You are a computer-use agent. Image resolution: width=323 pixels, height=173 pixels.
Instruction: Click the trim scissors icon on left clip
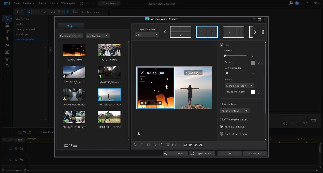click(x=142, y=73)
